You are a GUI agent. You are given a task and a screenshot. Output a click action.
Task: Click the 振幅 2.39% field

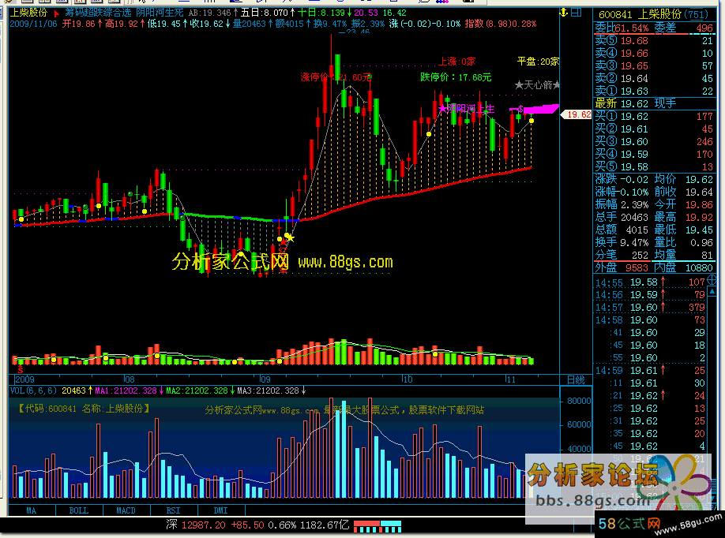(622, 204)
